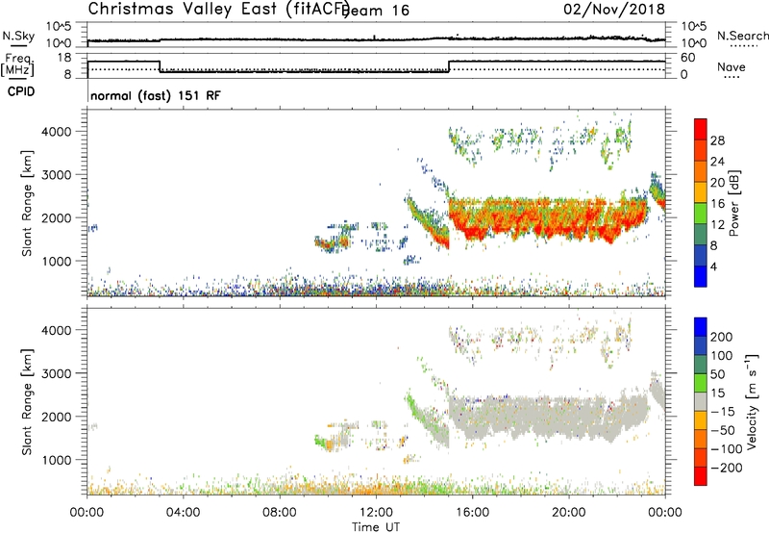Click the blue top of velocity colorbar
The height and width of the screenshot is (533, 769).
click(x=701, y=327)
